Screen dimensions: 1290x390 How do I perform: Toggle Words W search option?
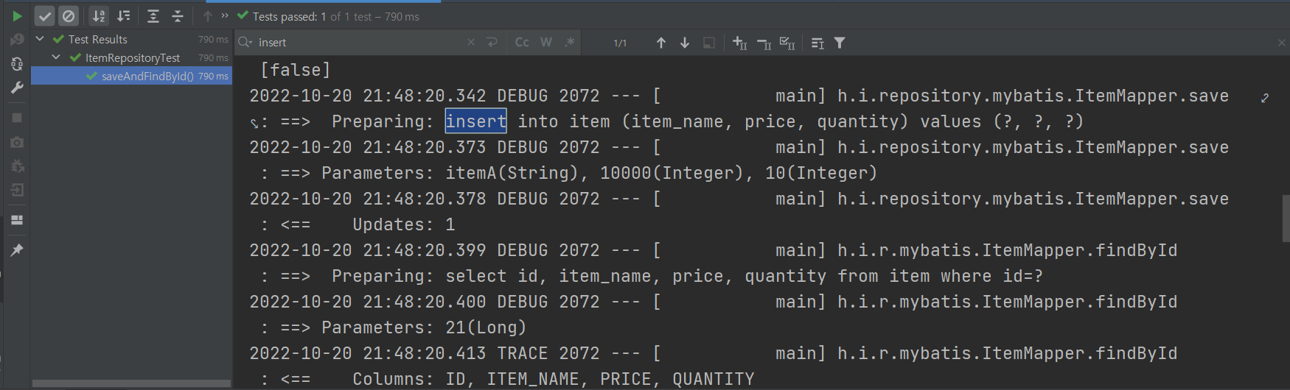click(x=546, y=43)
